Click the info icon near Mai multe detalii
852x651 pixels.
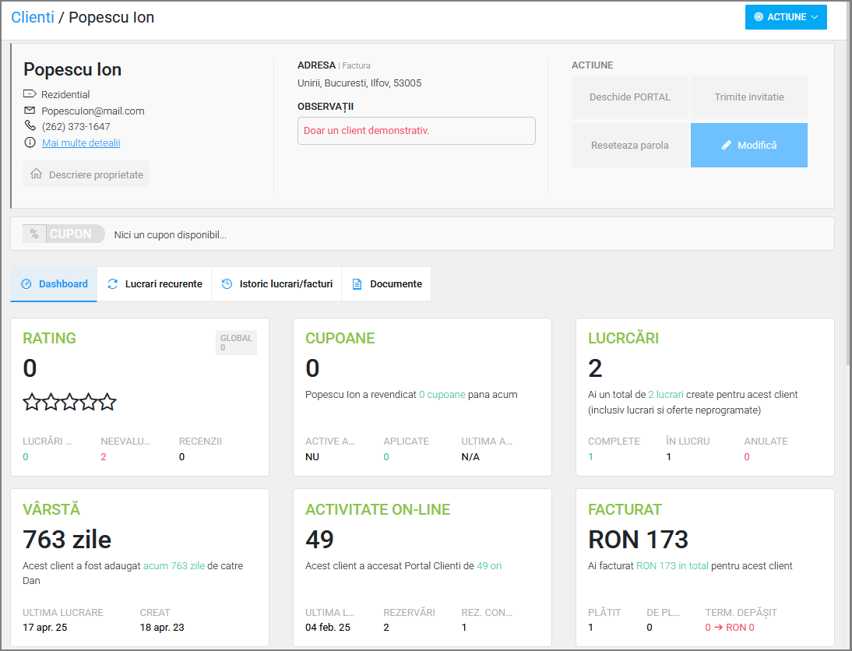click(x=30, y=143)
